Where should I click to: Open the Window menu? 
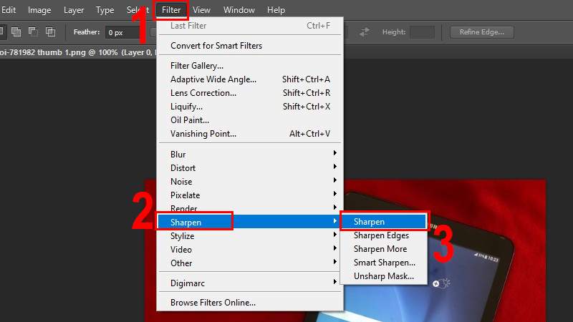point(239,10)
